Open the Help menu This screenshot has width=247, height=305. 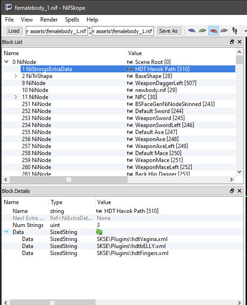[x=92, y=20]
